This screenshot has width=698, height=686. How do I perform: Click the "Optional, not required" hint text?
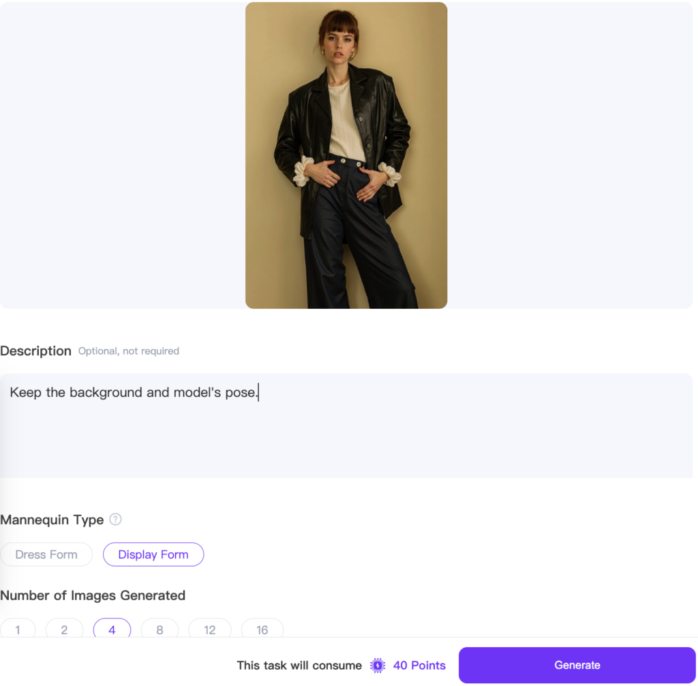(x=129, y=351)
